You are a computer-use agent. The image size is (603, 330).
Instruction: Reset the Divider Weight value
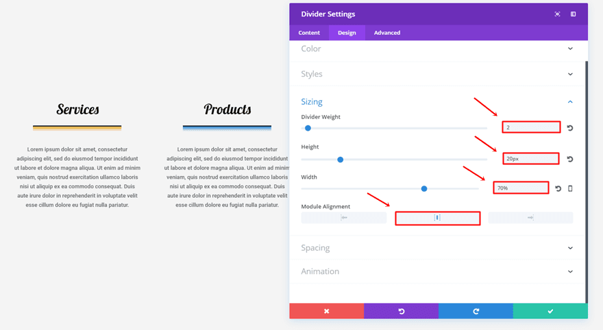pos(570,128)
